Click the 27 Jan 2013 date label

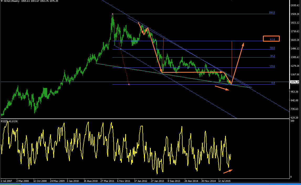[157, 181]
